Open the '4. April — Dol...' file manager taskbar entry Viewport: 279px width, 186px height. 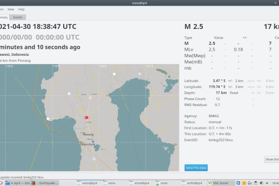tap(18, 183)
